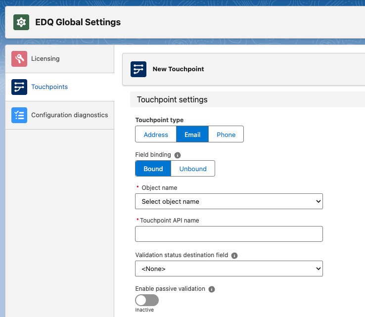Click the New Touchpoint header icon

point(138,69)
